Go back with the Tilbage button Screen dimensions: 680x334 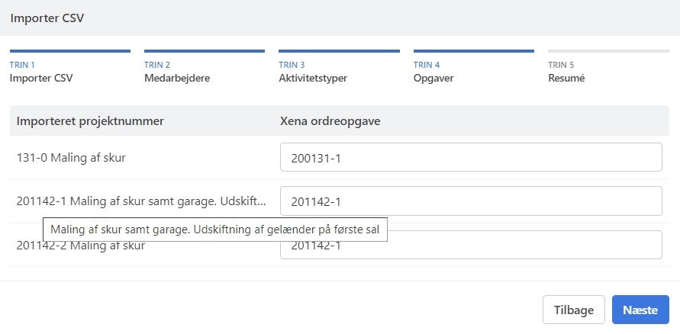click(573, 310)
